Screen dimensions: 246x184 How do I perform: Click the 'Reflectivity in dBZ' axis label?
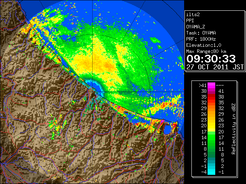pos(234,129)
